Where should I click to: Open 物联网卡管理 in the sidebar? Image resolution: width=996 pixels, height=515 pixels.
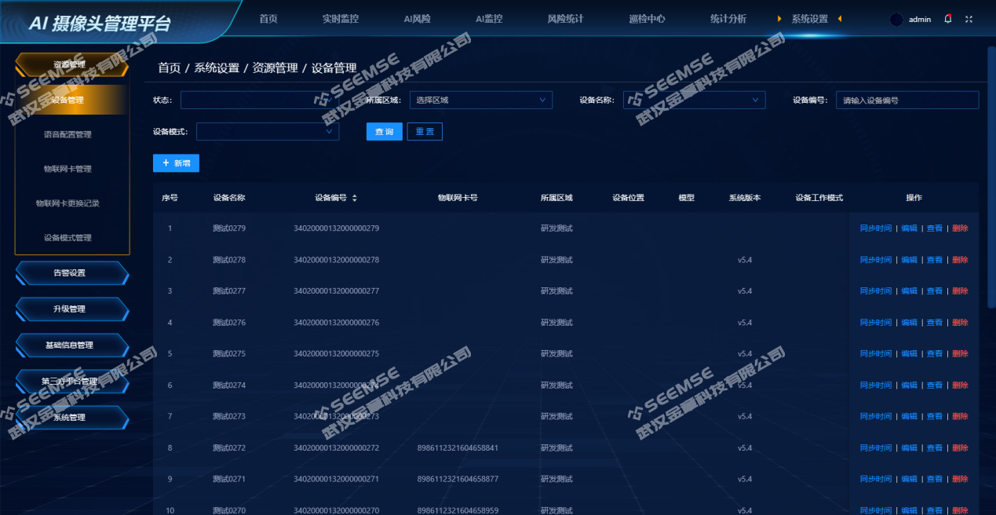coord(67,169)
